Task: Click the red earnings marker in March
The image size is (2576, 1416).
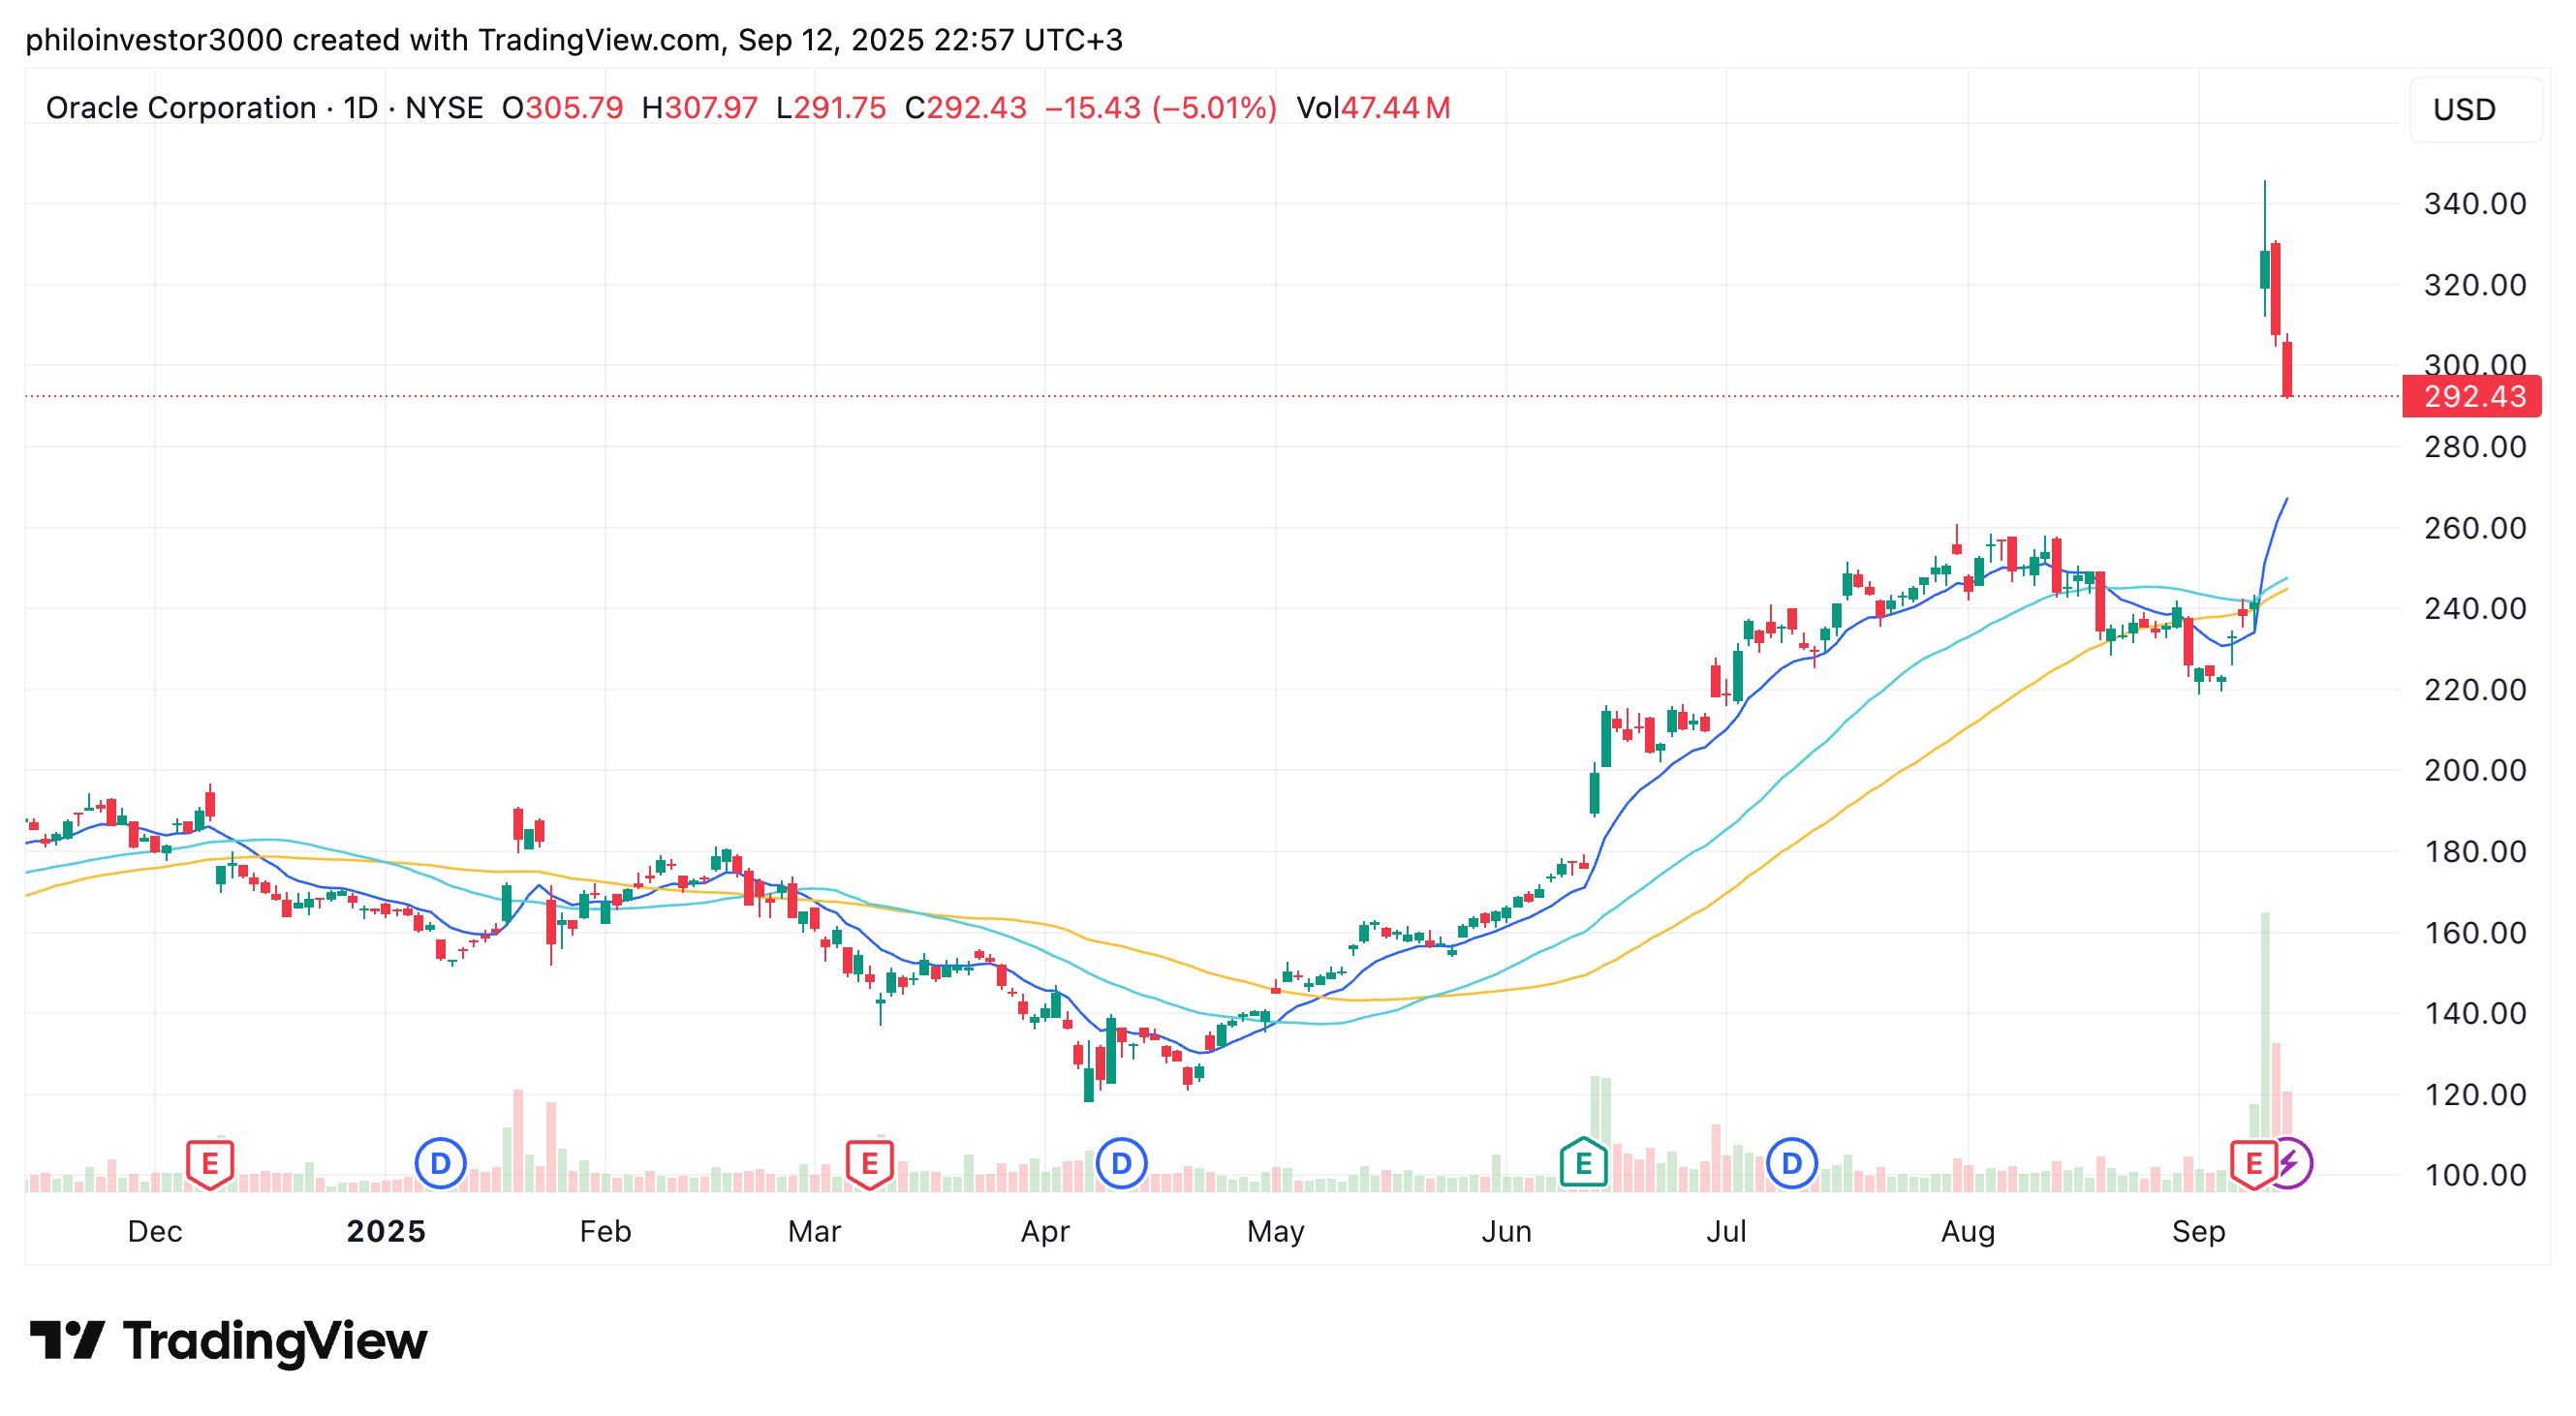Action: (x=869, y=1163)
